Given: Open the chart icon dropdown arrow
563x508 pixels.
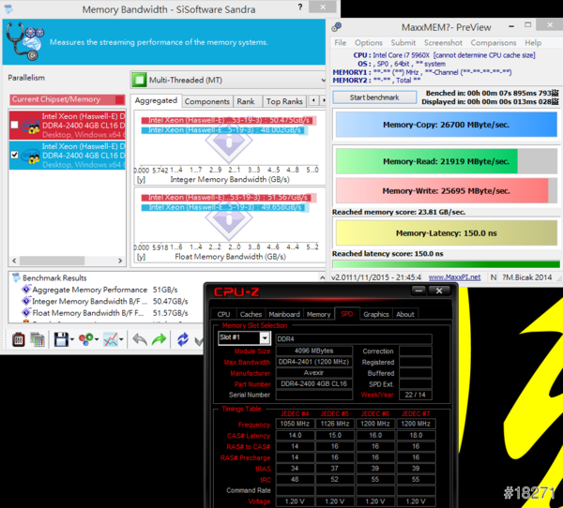Looking at the screenshot, I should (121, 339).
